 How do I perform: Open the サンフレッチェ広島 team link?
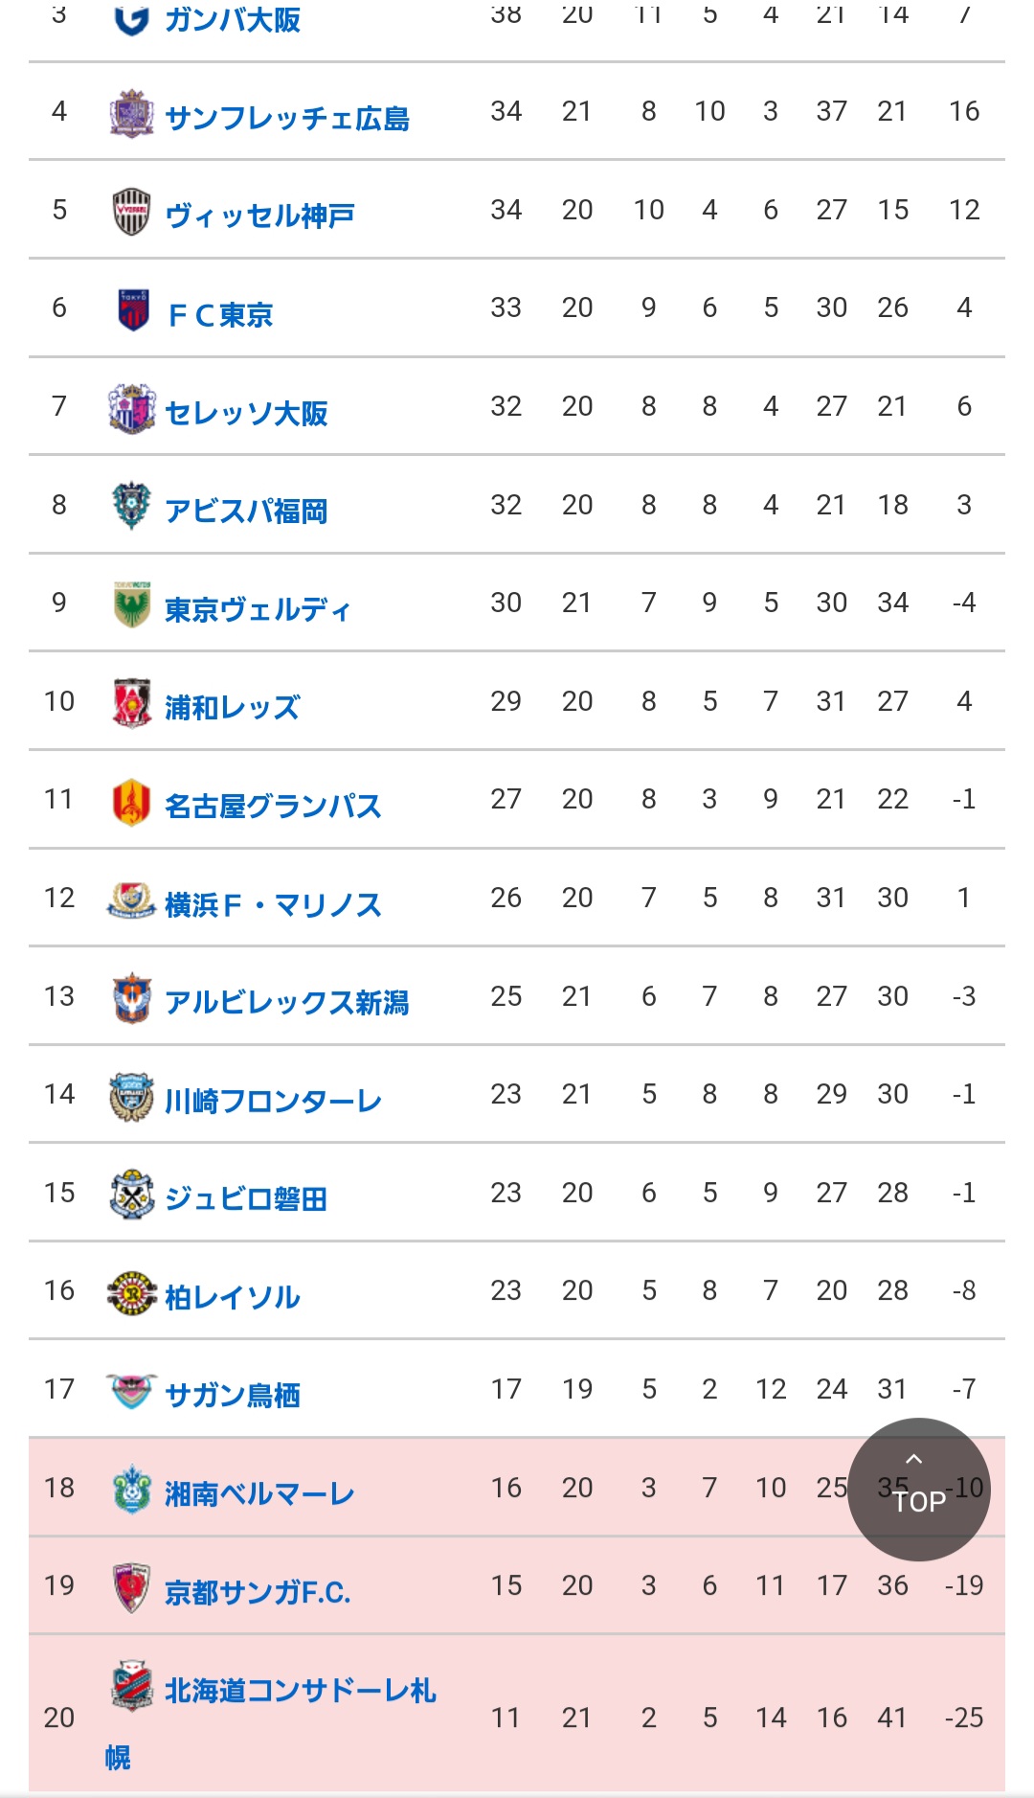(x=287, y=119)
